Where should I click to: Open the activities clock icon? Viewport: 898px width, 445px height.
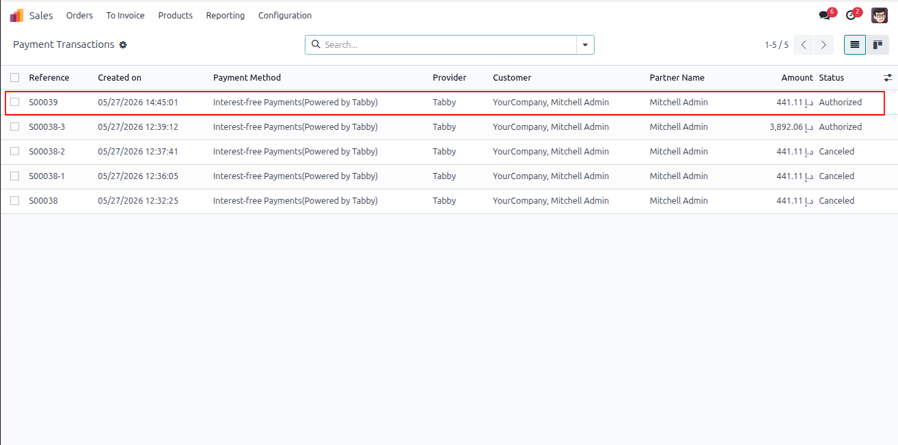(x=851, y=15)
